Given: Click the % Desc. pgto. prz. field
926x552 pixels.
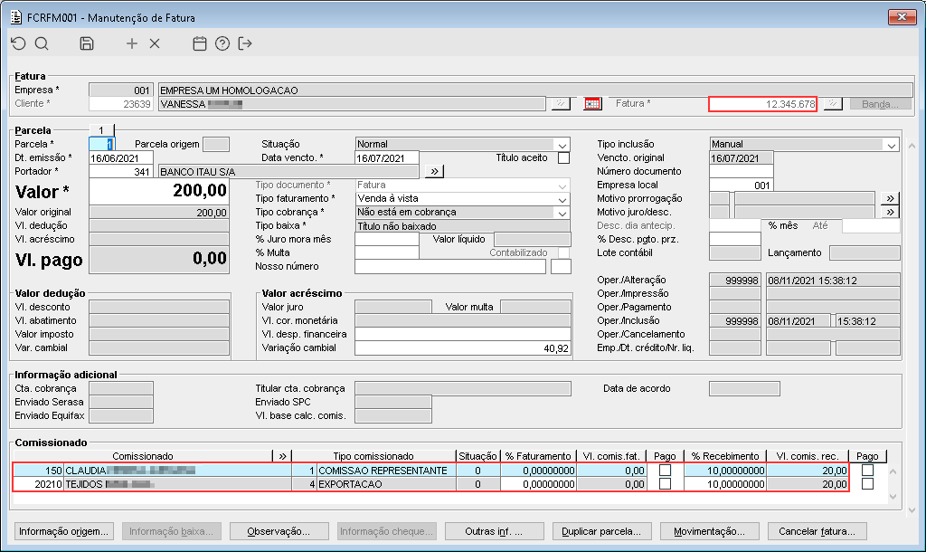Looking at the screenshot, I should pyautogui.click(x=734, y=240).
